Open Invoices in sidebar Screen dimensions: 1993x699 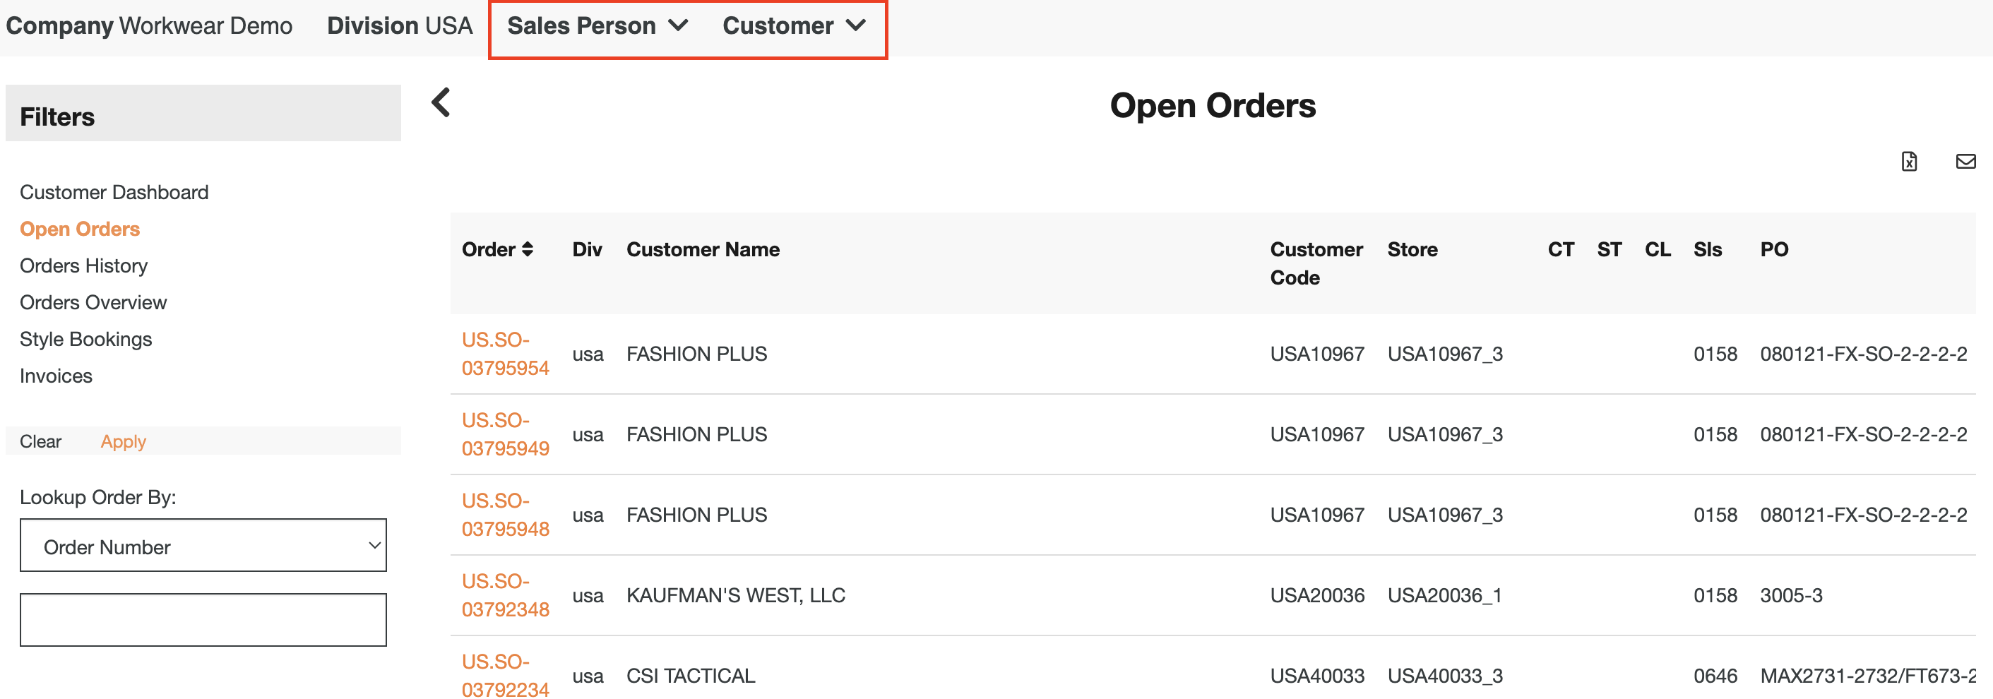pos(56,376)
